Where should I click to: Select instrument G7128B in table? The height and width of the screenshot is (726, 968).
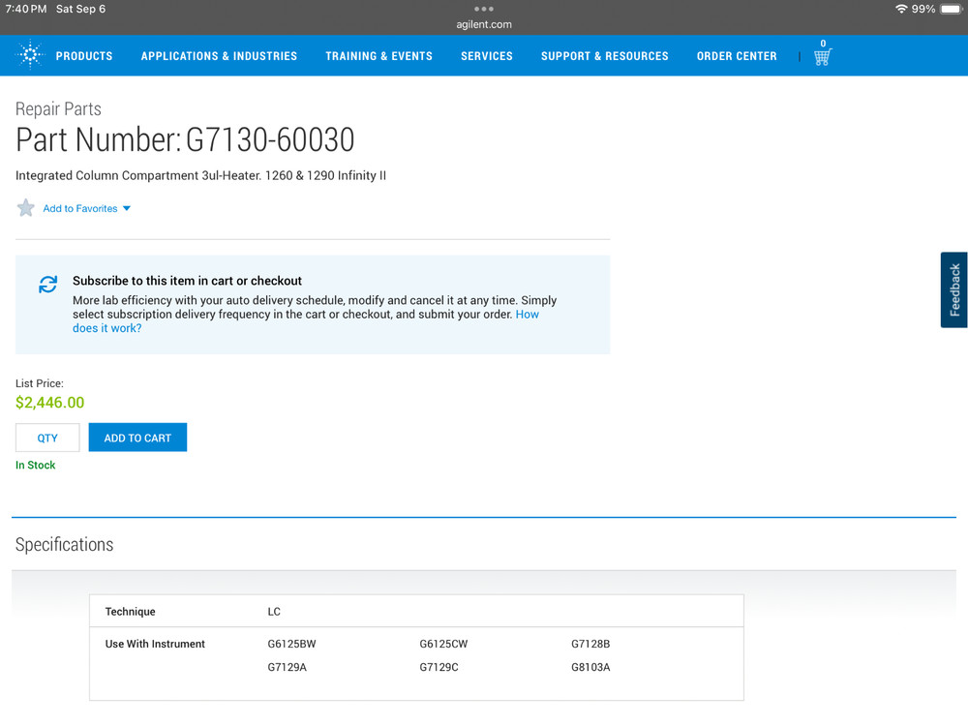[x=590, y=644]
